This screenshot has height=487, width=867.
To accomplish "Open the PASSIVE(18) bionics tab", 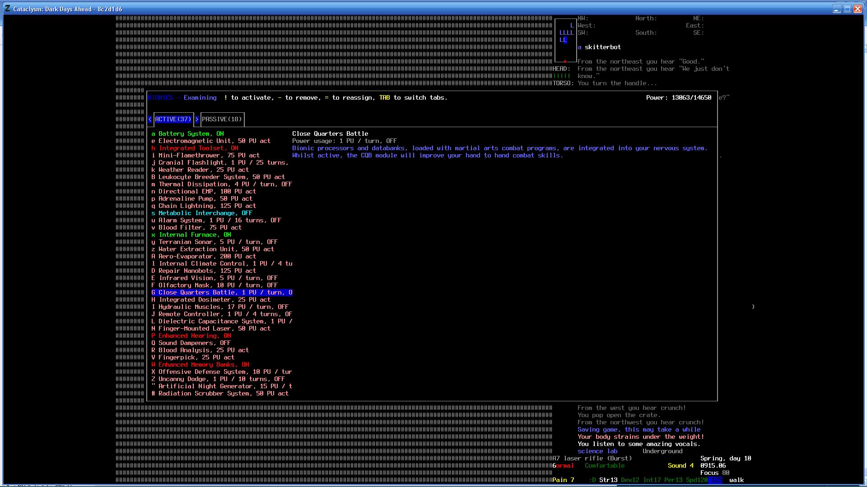I will [x=222, y=119].
